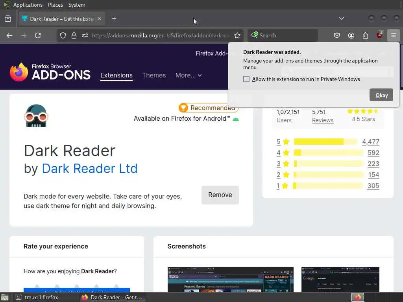403x302 pixels.
Task: Open the Pocket save icon
Action: (x=337, y=35)
